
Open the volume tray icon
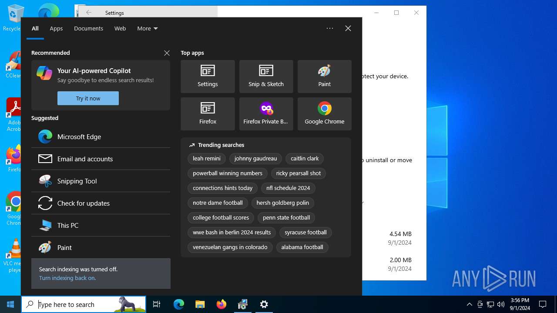tap(501, 304)
